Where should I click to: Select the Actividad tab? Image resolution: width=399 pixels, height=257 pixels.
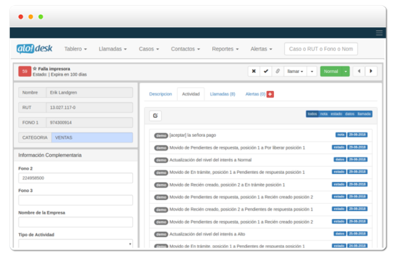[191, 94]
